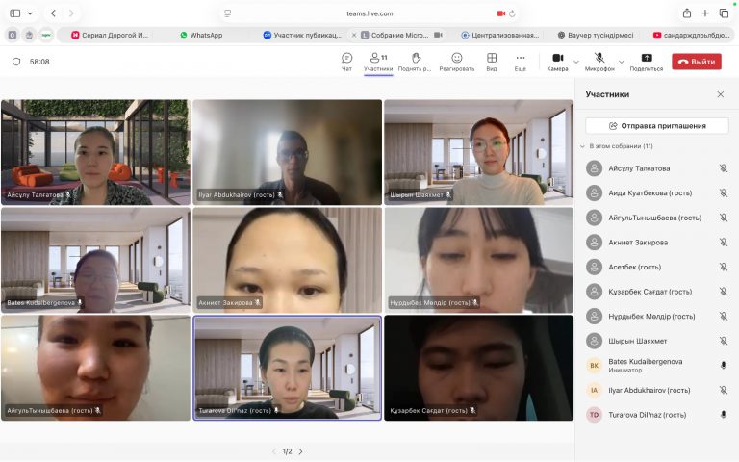The height and width of the screenshot is (462, 739).
Task: Open the Еще more options menu
Action: click(x=521, y=59)
